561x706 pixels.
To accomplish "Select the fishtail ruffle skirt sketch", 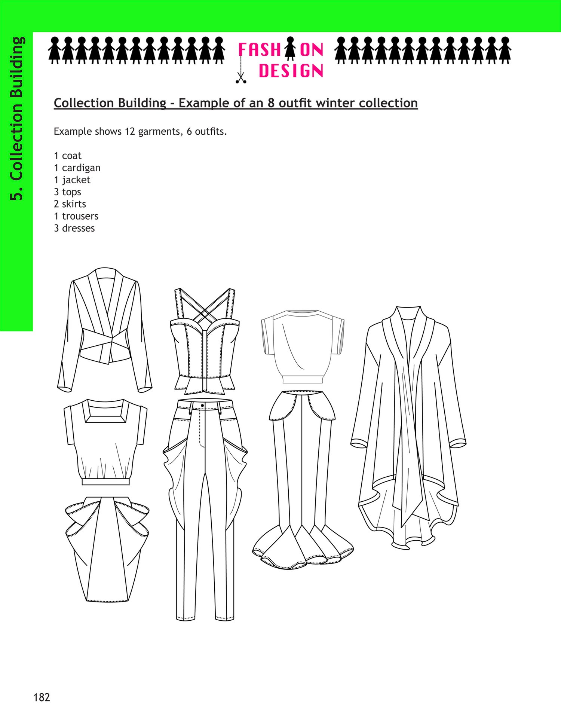I will tap(303, 480).
